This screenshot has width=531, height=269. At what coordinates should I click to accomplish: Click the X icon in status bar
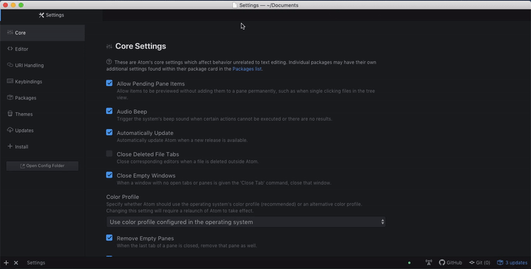coord(16,262)
